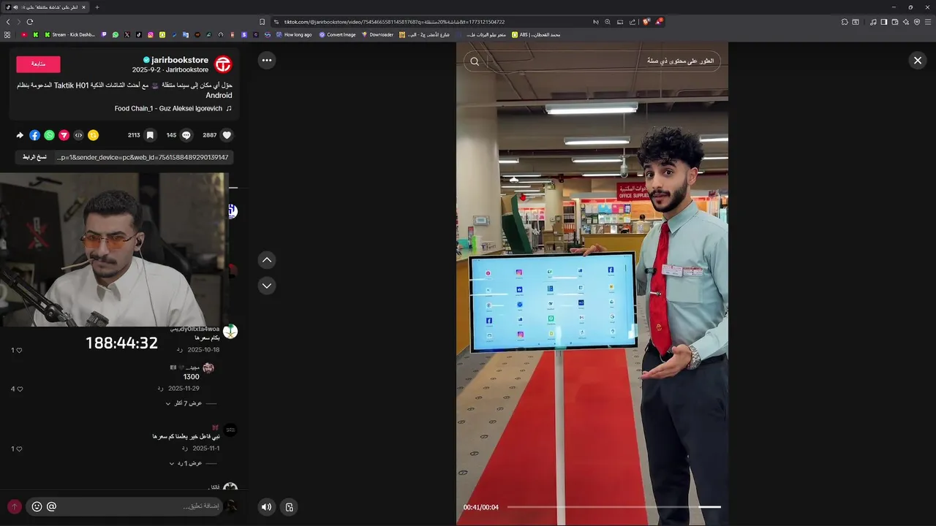Open the media control music note icon

point(873,22)
